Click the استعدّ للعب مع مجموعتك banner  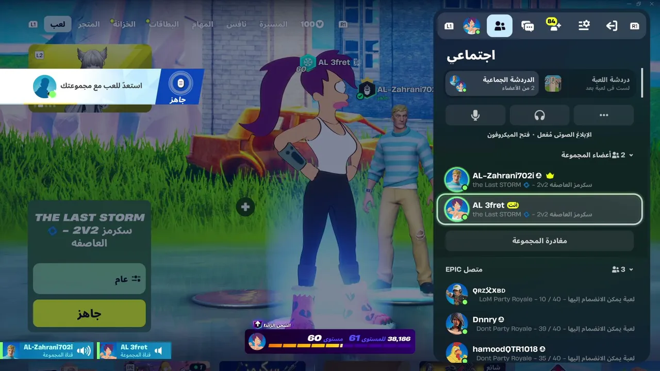click(102, 86)
